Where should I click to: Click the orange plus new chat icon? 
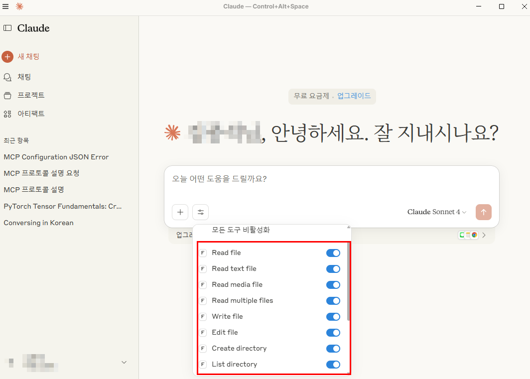[x=7, y=57]
